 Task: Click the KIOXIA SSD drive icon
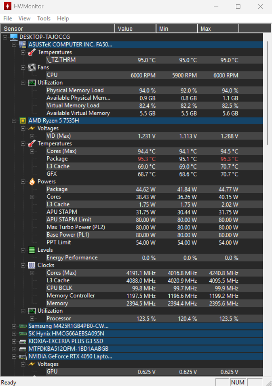tap(23, 342)
